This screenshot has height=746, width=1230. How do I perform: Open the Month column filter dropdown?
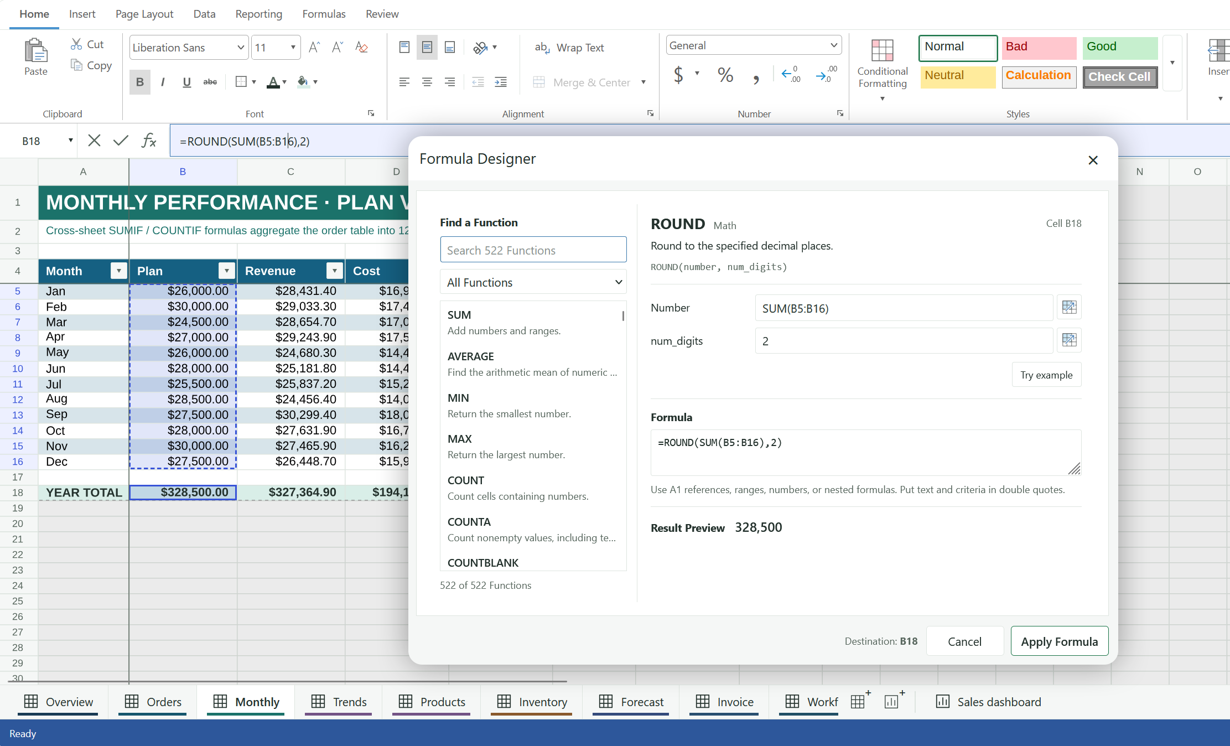(x=118, y=271)
